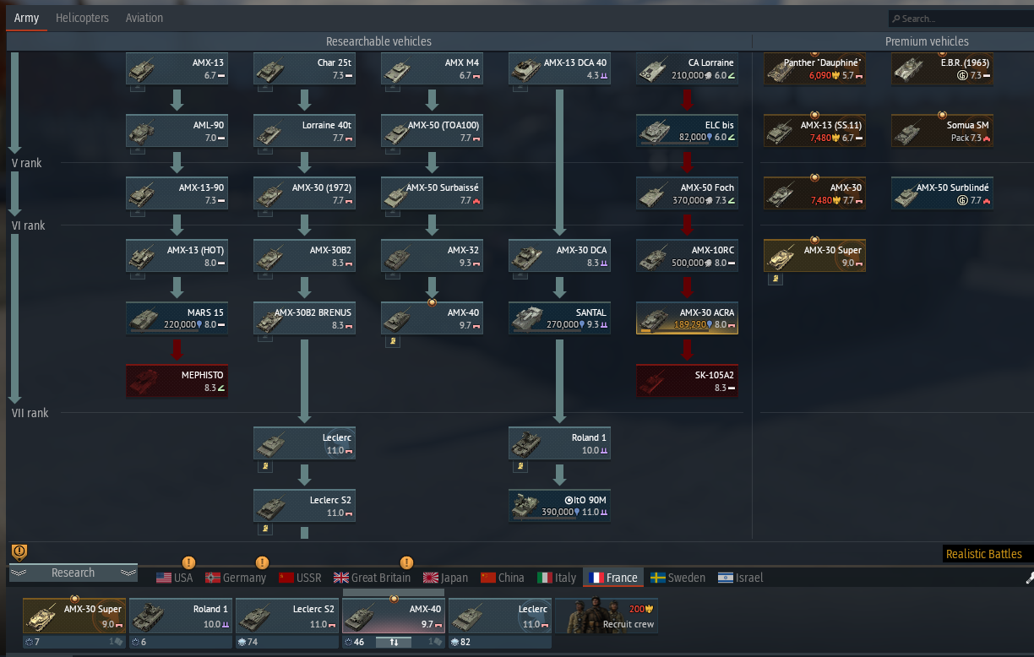Select Roland 1 in the research tree
This screenshot has height=657, width=1034.
[559, 443]
